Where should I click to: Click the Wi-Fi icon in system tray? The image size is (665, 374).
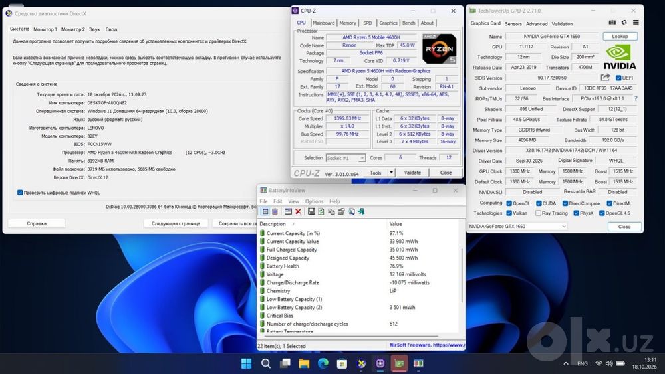(x=599, y=363)
